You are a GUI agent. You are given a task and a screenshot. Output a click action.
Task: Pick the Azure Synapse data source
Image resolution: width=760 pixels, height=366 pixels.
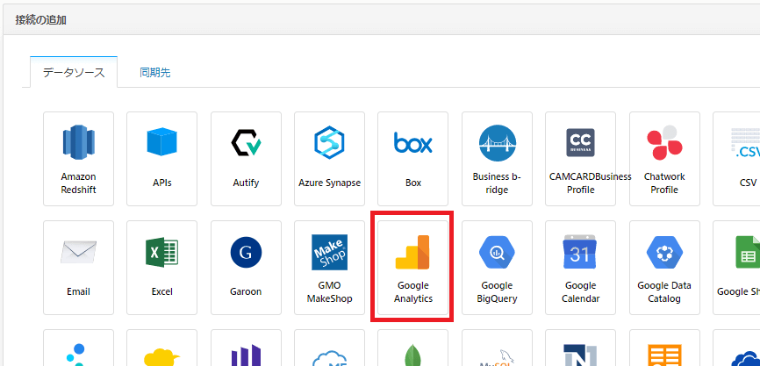tap(330, 159)
